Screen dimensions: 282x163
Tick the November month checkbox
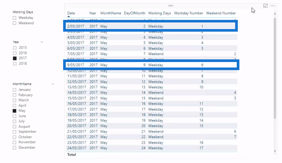[14, 142]
